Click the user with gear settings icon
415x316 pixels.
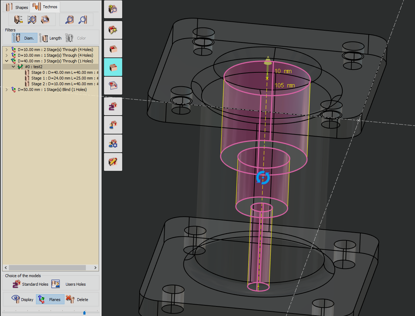pyautogui.click(x=113, y=143)
